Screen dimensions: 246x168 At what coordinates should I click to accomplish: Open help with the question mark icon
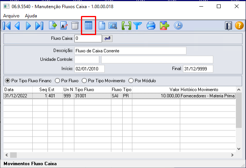tap(239, 25)
